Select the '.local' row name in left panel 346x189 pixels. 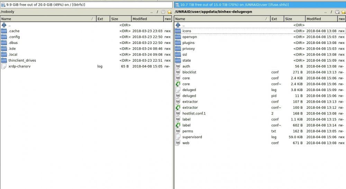pos(13,55)
